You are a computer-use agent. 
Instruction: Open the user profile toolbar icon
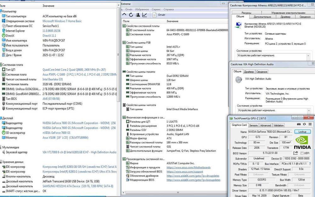tap(138, 15)
